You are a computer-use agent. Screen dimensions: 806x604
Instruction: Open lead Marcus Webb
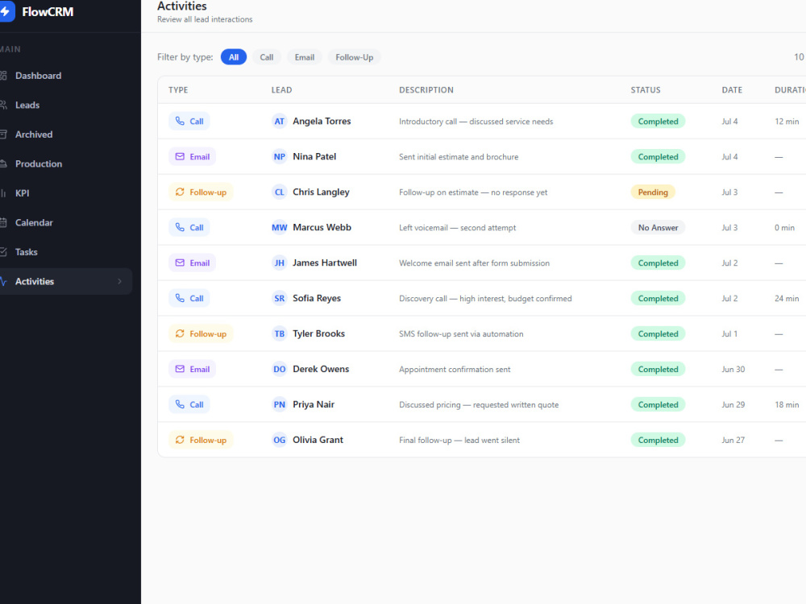tap(322, 228)
